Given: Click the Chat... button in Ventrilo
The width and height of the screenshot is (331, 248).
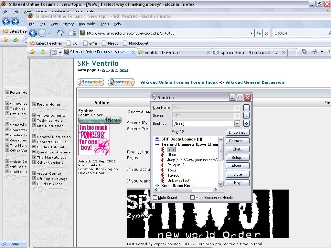Looking at the screenshot, I should 238,149.
